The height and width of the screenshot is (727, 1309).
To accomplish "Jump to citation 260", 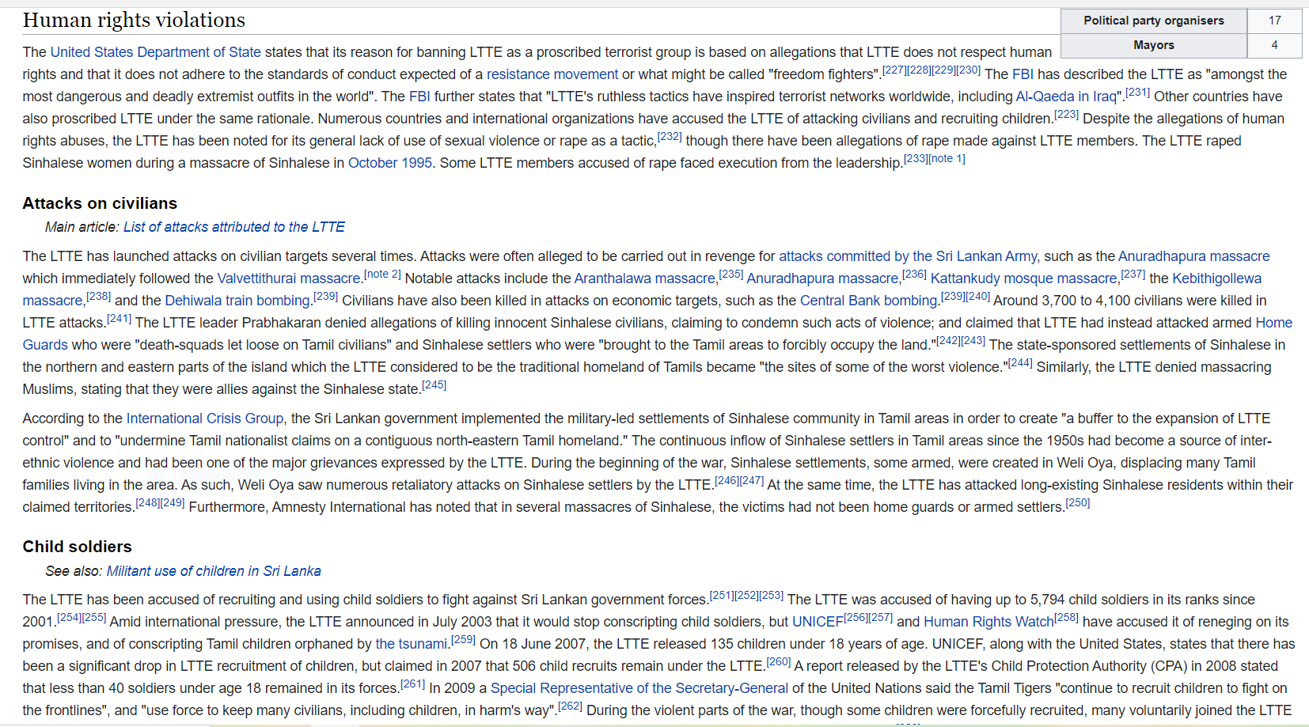I will click(x=779, y=662).
